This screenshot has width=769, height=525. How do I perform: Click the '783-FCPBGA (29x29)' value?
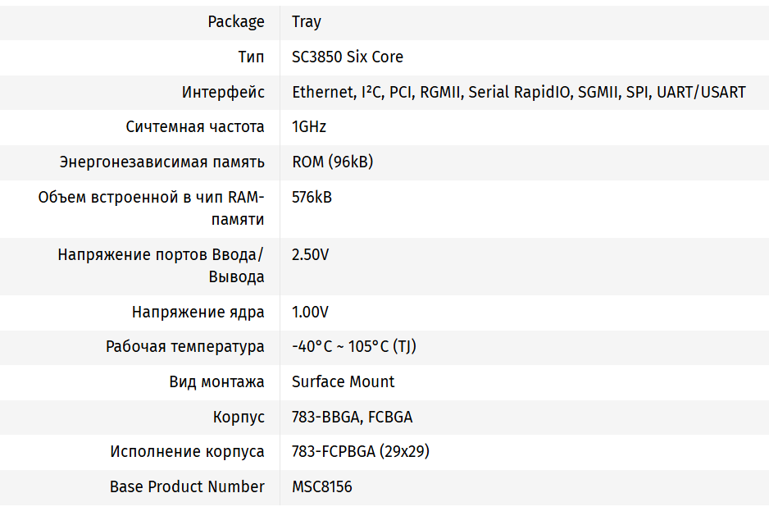[x=361, y=452]
